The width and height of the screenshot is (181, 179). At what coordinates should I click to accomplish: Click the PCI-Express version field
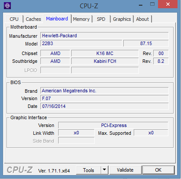point(113,125)
